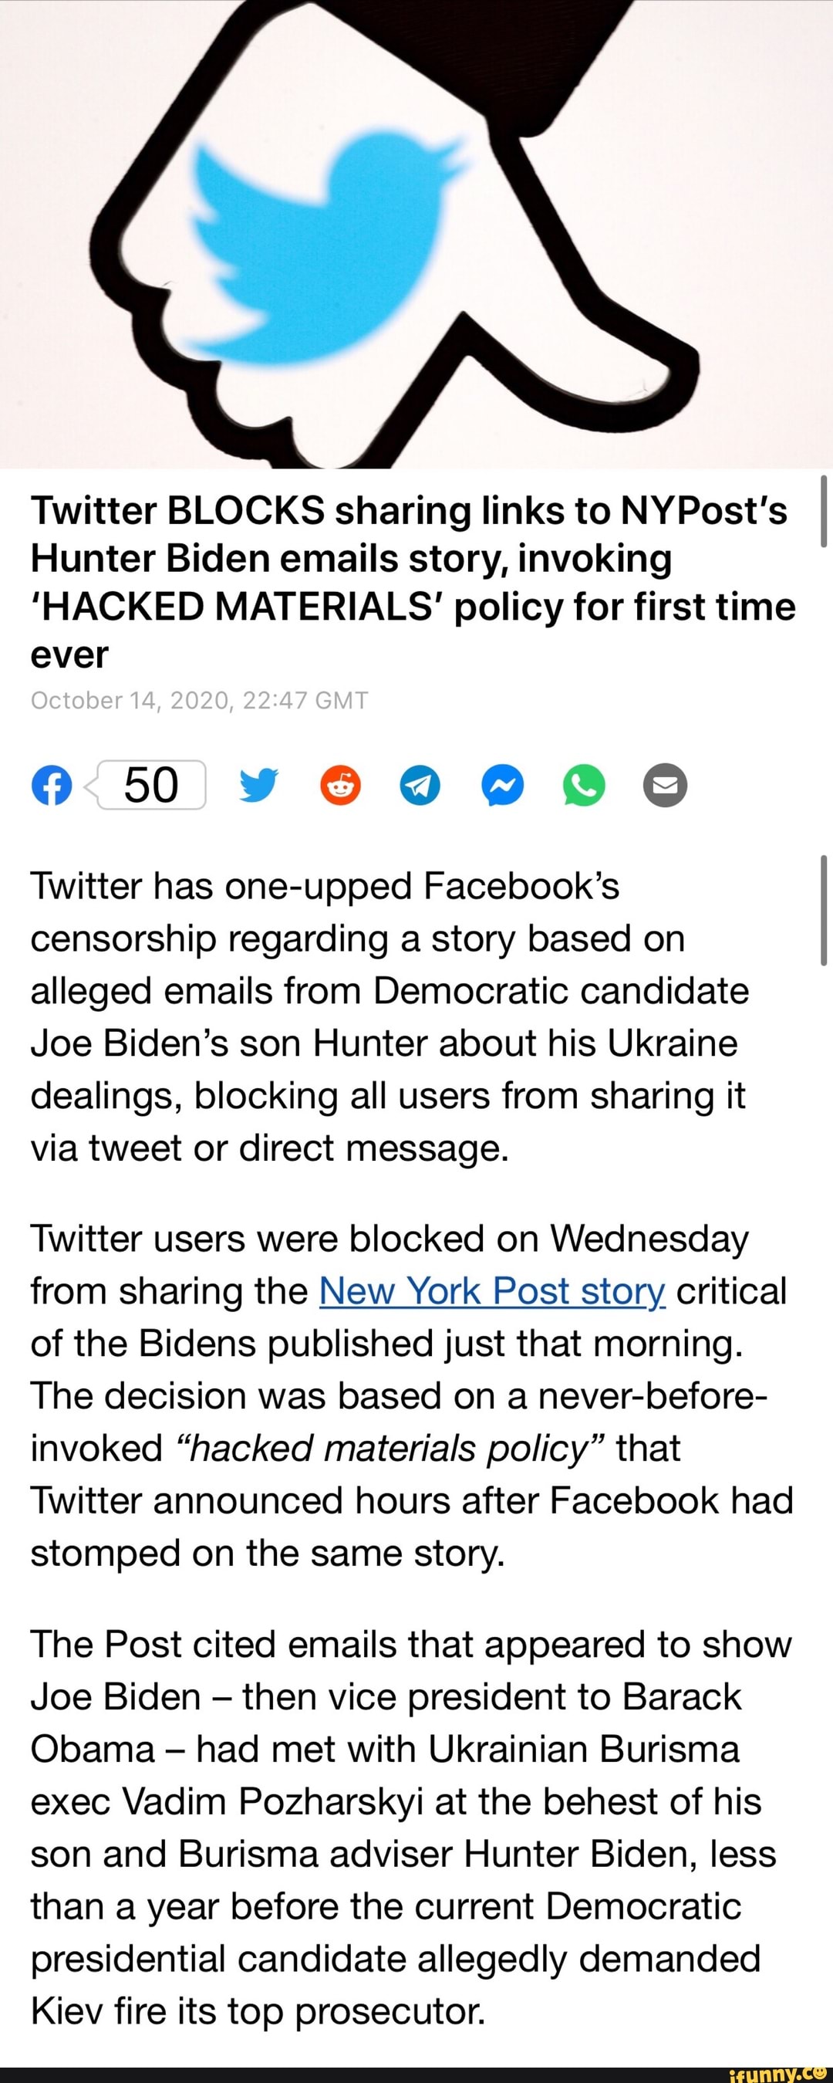Click the Facebook share count 50
The width and height of the screenshot is (833, 2083).
point(152,784)
